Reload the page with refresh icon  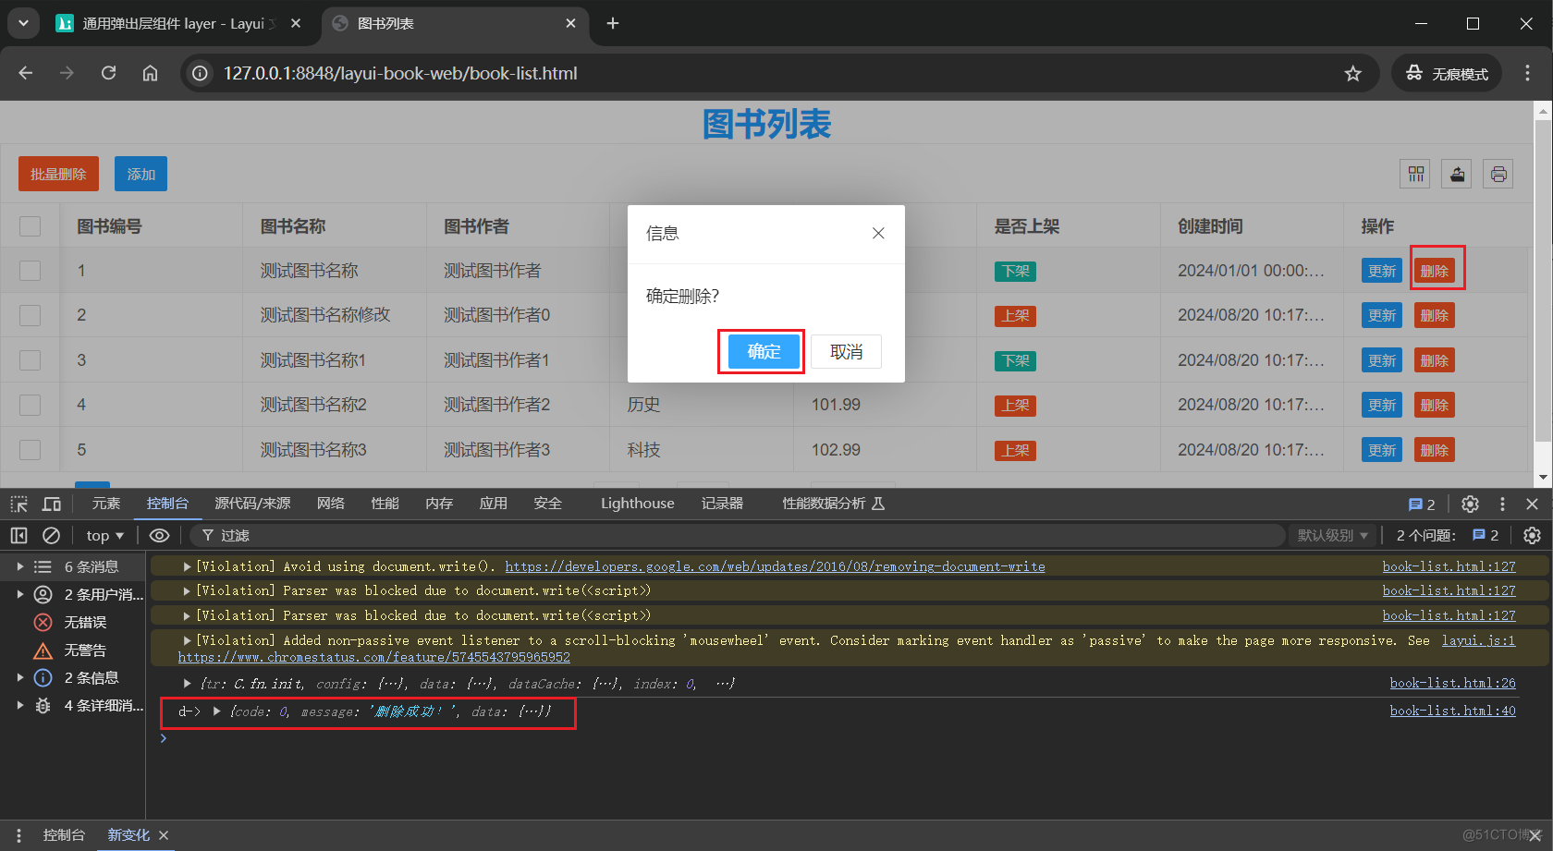pyautogui.click(x=108, y=73)
